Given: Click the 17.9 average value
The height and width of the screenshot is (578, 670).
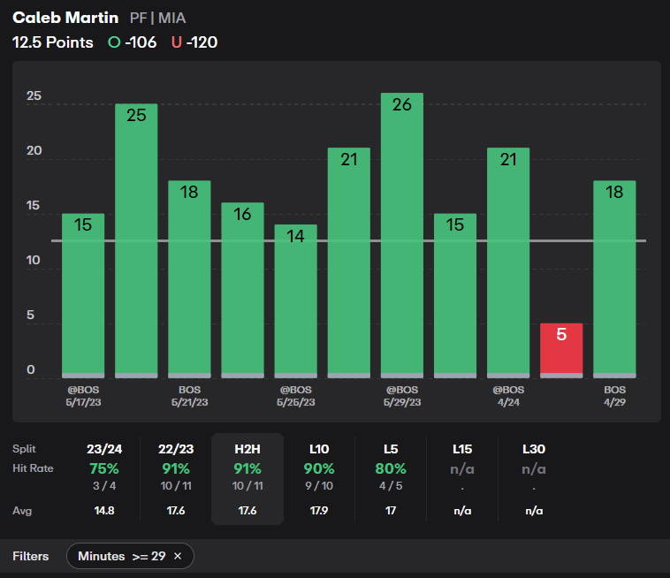Looking at the screenshot, I should tap(319, 511).
